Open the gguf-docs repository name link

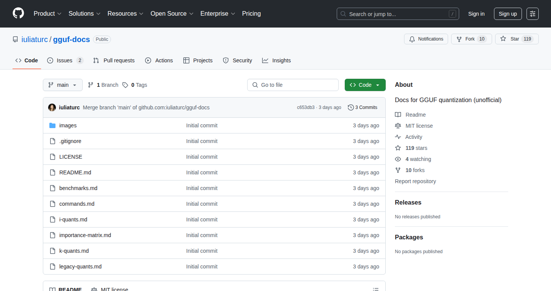click(72, 39)
